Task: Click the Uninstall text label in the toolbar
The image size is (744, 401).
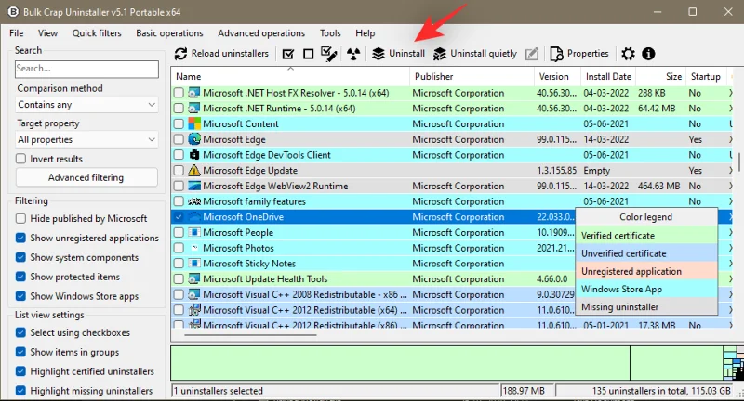Action: coord(406,54)
